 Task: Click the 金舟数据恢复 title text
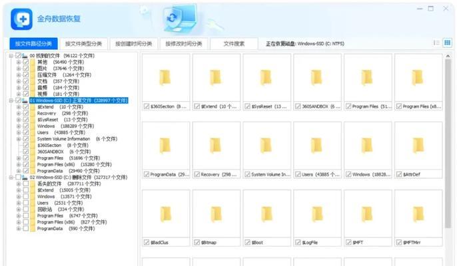click(59, 19)
